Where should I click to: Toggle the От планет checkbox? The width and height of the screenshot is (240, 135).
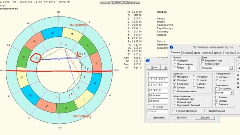click(175, 80)
